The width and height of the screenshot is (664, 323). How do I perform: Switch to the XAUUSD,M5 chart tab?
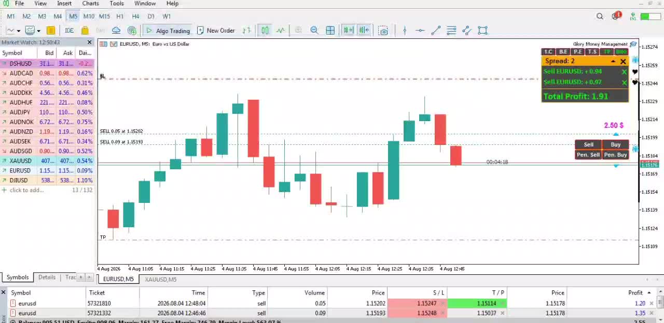pyautogui.click(x=161, y=280)
